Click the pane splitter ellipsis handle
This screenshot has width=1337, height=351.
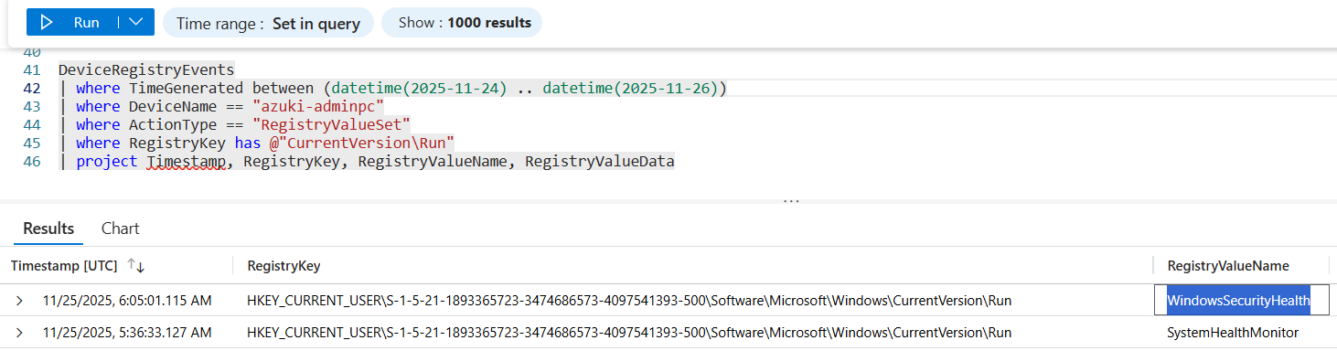coord(792,200)
